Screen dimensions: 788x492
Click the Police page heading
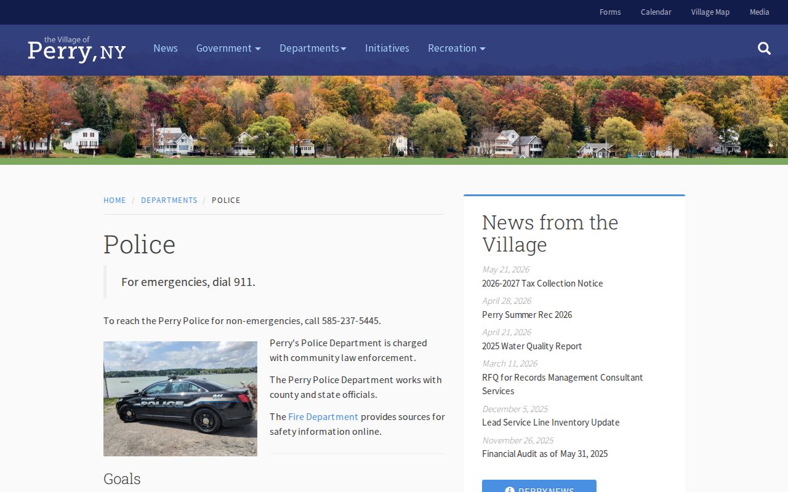140,244
